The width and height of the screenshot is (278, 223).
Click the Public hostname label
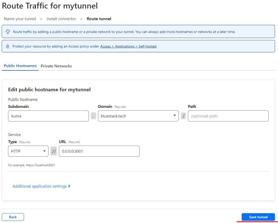point(23,99)
